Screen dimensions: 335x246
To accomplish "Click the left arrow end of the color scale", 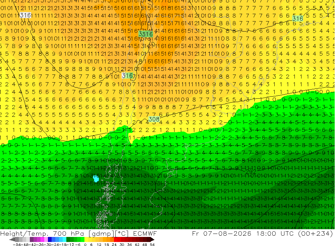I will 12,240.
